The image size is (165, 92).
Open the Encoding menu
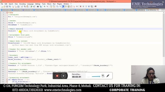[22, 4]
